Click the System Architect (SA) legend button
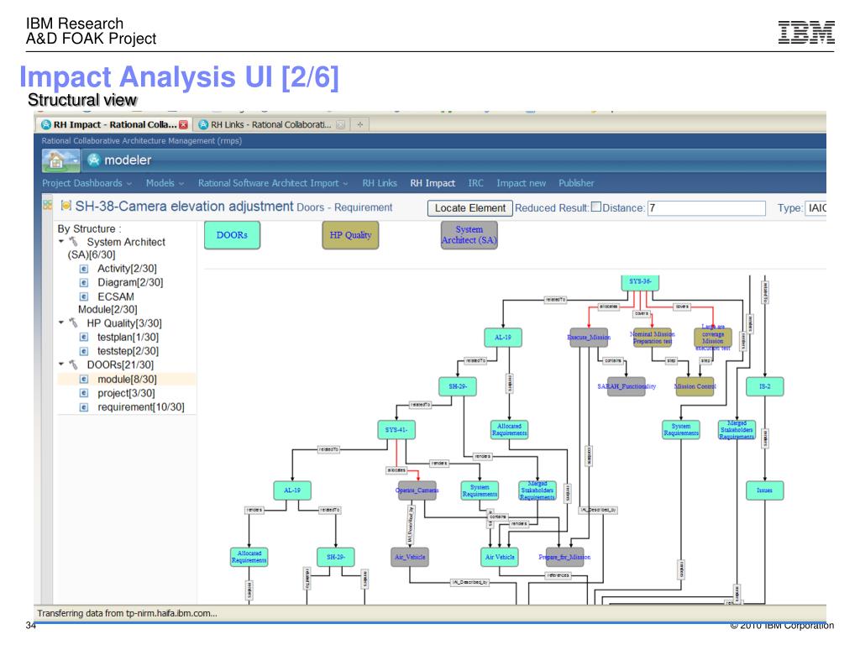The width and height of the screenshot is (860, 645). 469,235
